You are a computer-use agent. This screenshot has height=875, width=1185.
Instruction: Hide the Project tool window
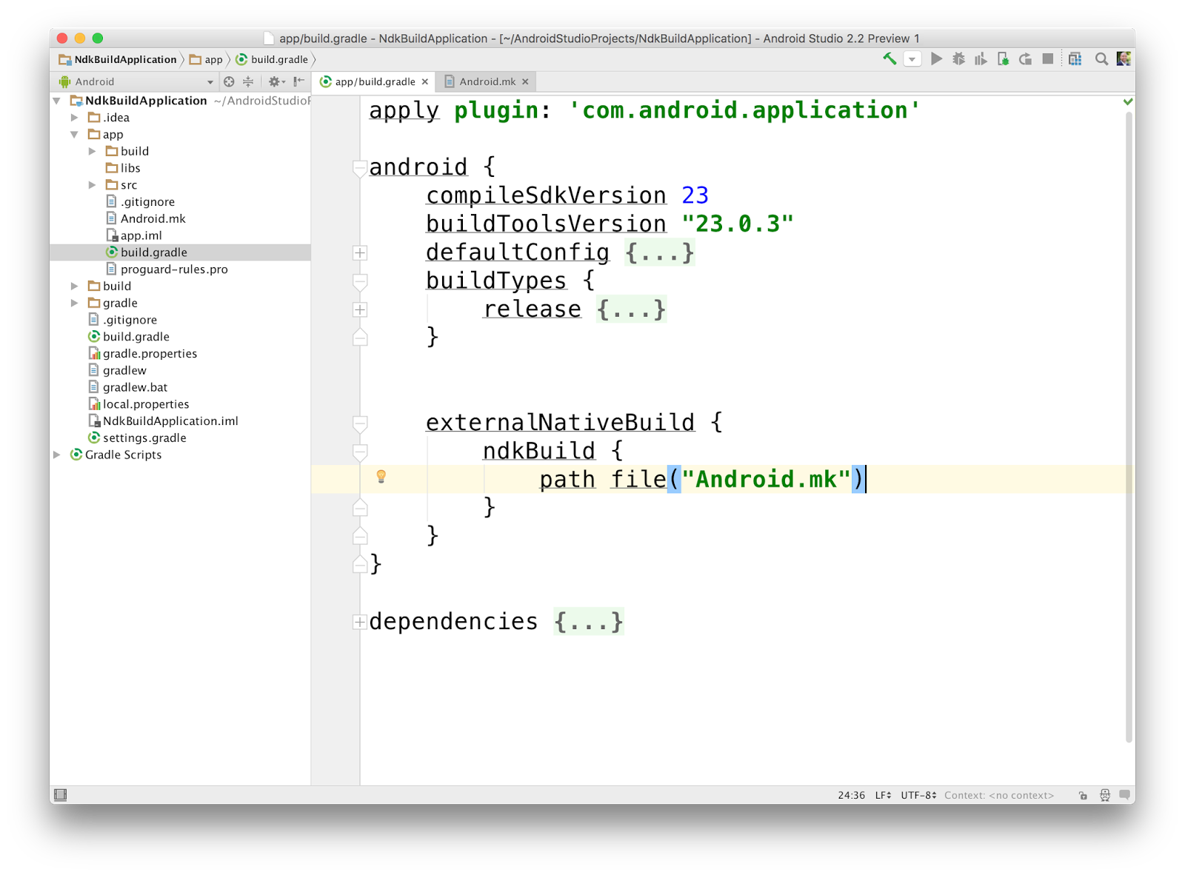[x=298, y=81]
